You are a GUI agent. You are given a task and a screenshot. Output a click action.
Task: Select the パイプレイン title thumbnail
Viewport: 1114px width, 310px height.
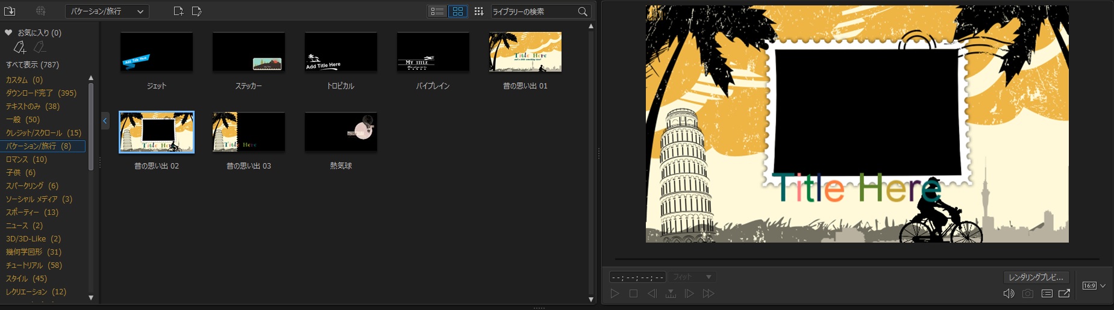pos(433,52)
